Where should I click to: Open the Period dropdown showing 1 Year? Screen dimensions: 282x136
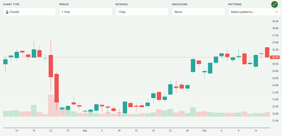86,12
